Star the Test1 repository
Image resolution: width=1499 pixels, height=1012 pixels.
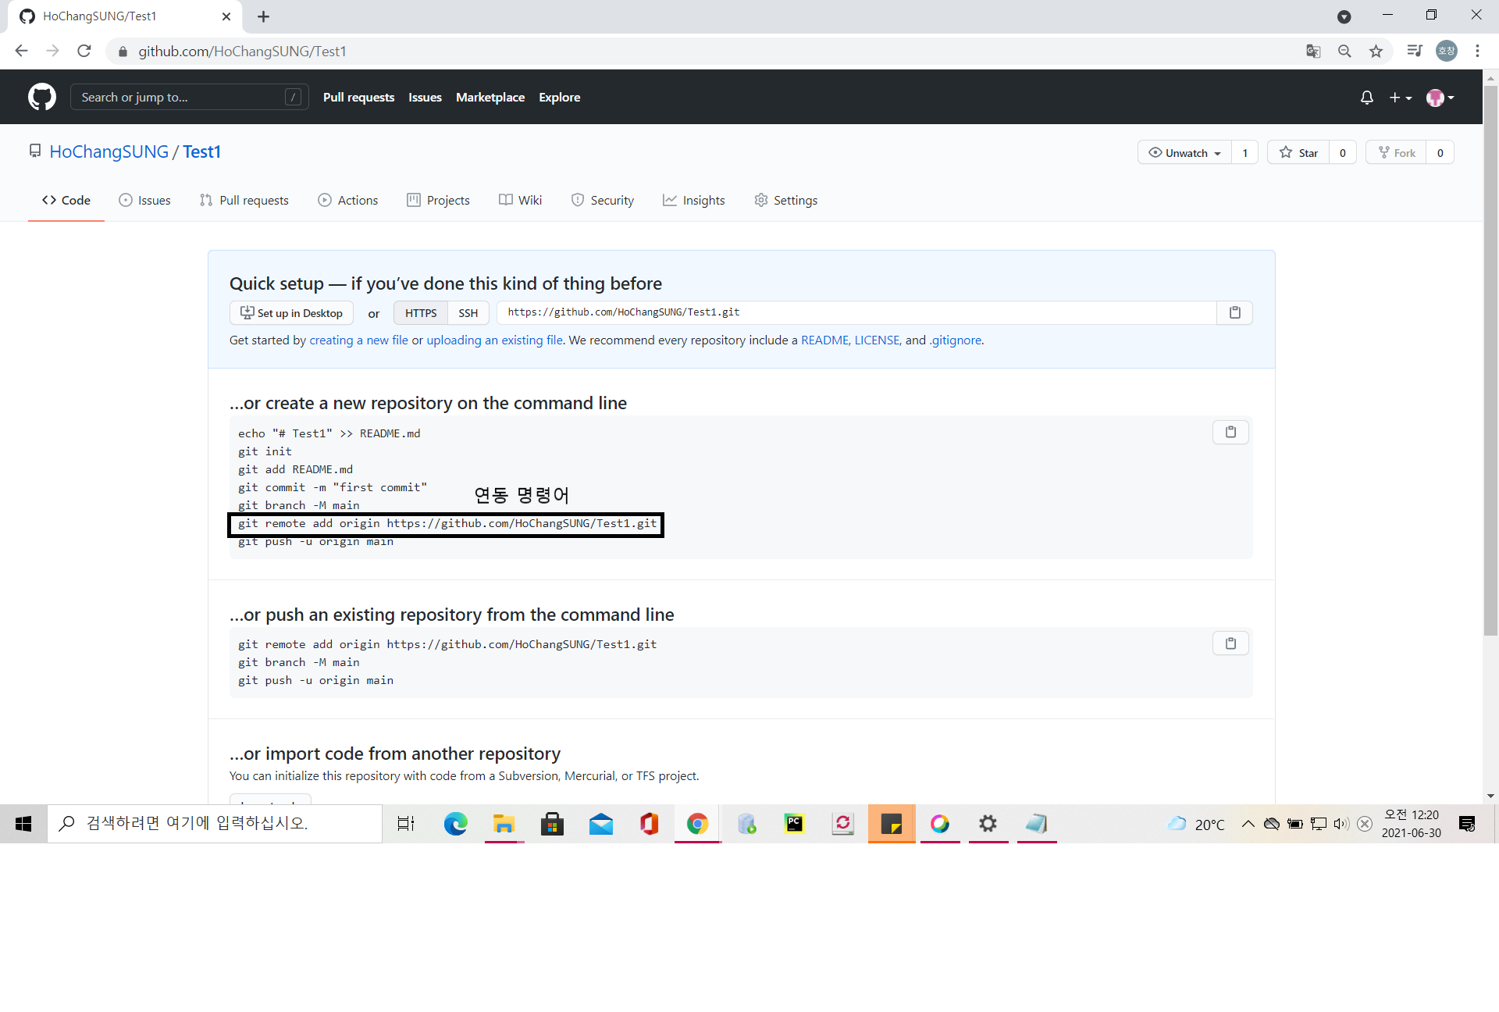click(1300, 152)
